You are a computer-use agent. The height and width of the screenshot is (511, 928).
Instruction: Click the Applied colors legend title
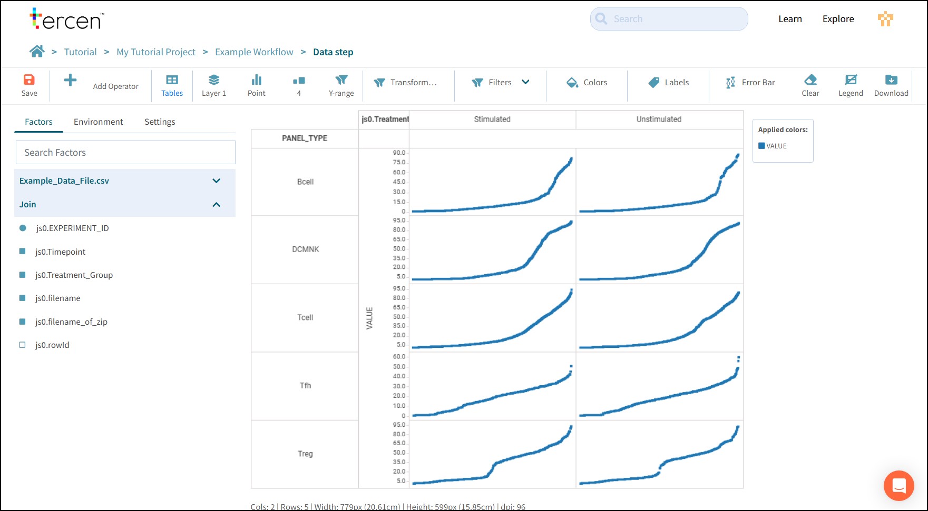783,129
